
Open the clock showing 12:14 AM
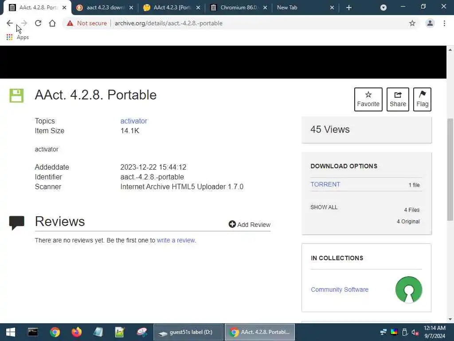tap(434, 332)
